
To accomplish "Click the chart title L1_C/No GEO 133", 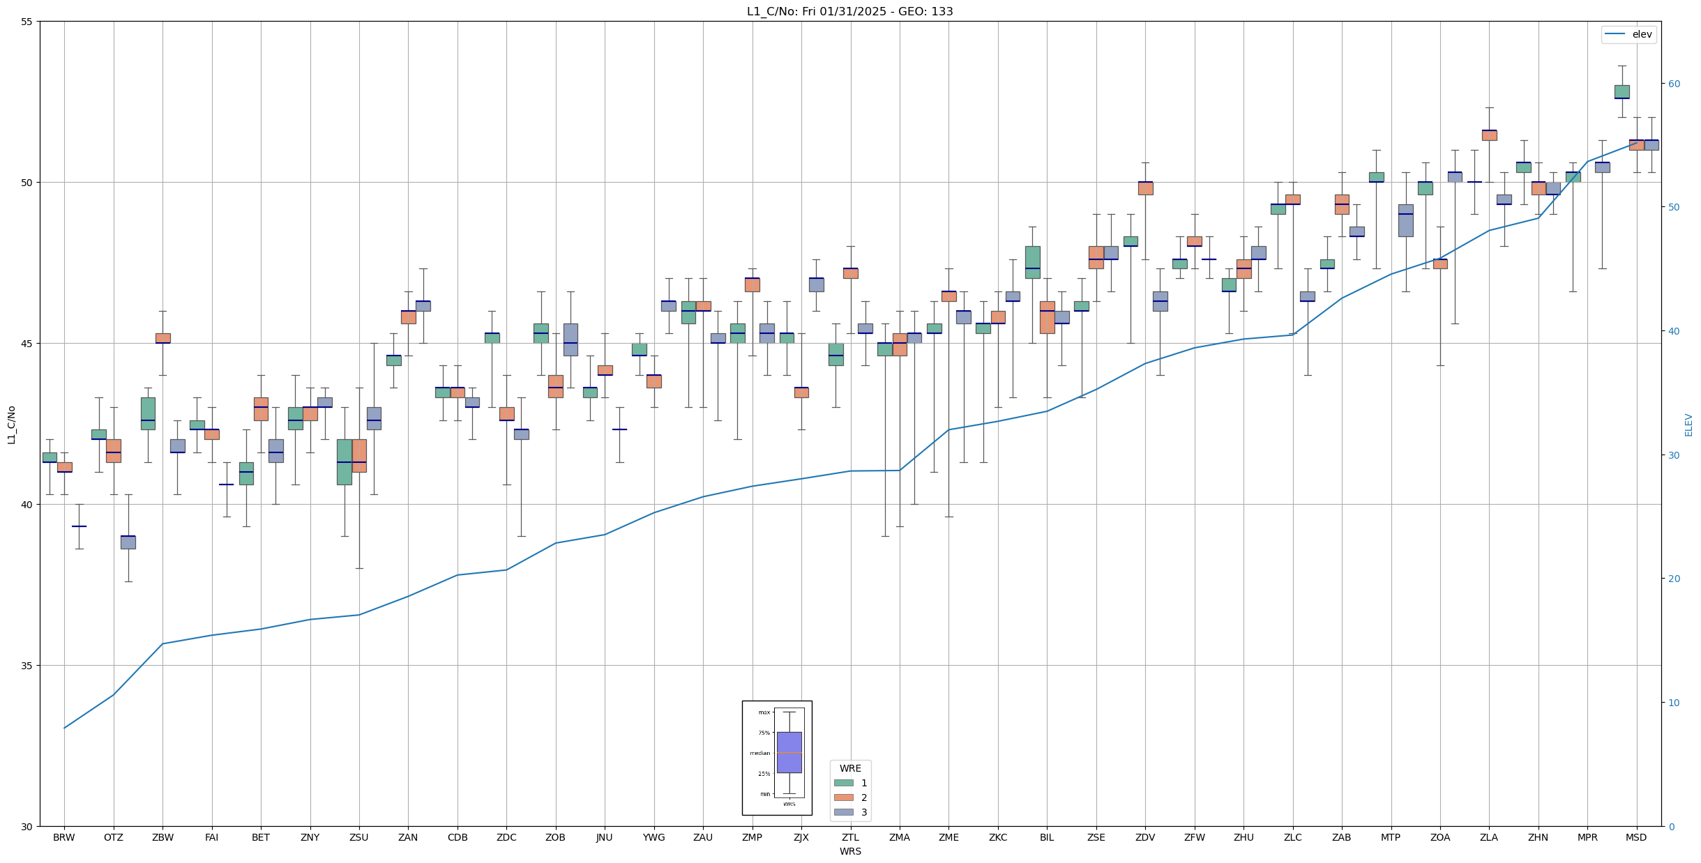I will click(x=849, y=11).
